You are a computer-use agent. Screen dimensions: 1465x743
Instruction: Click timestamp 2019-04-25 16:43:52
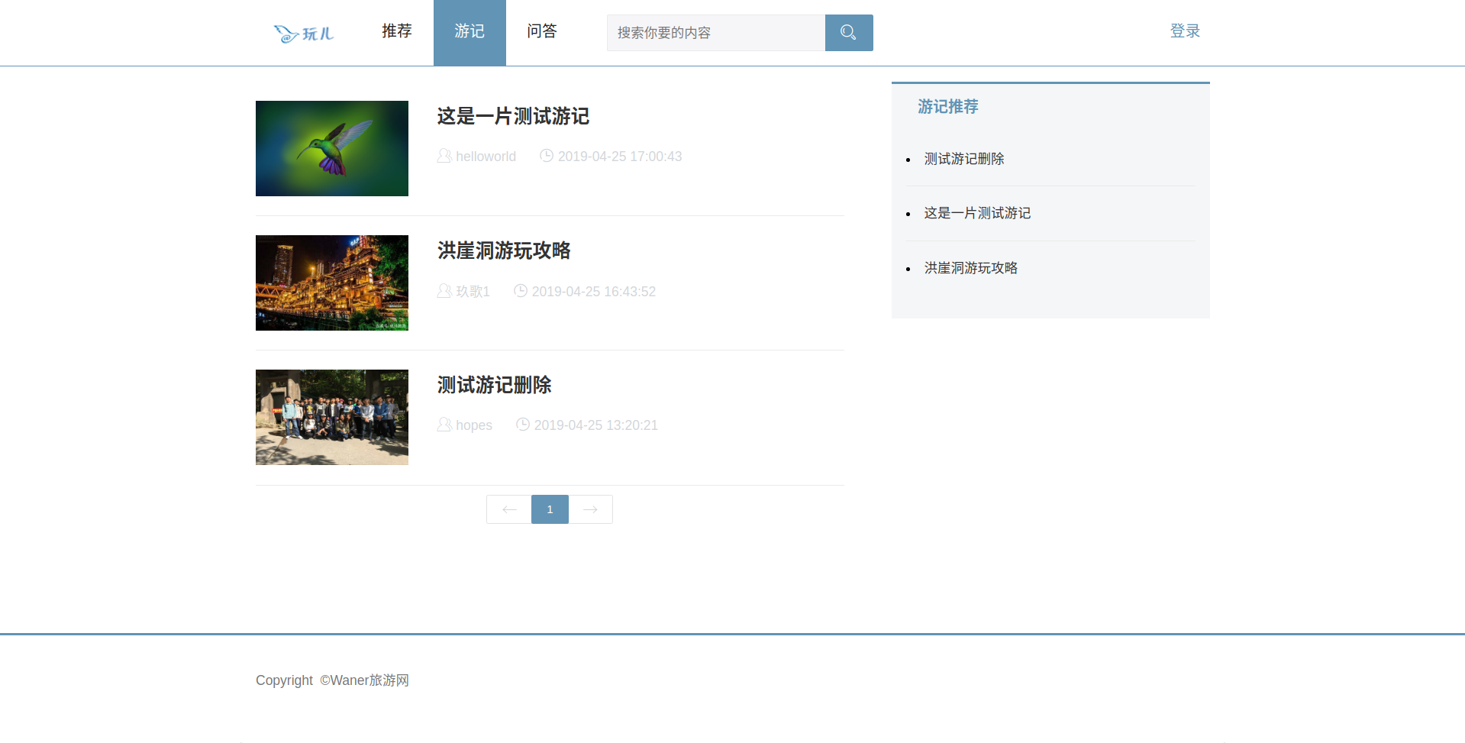[x=594, y=292]
